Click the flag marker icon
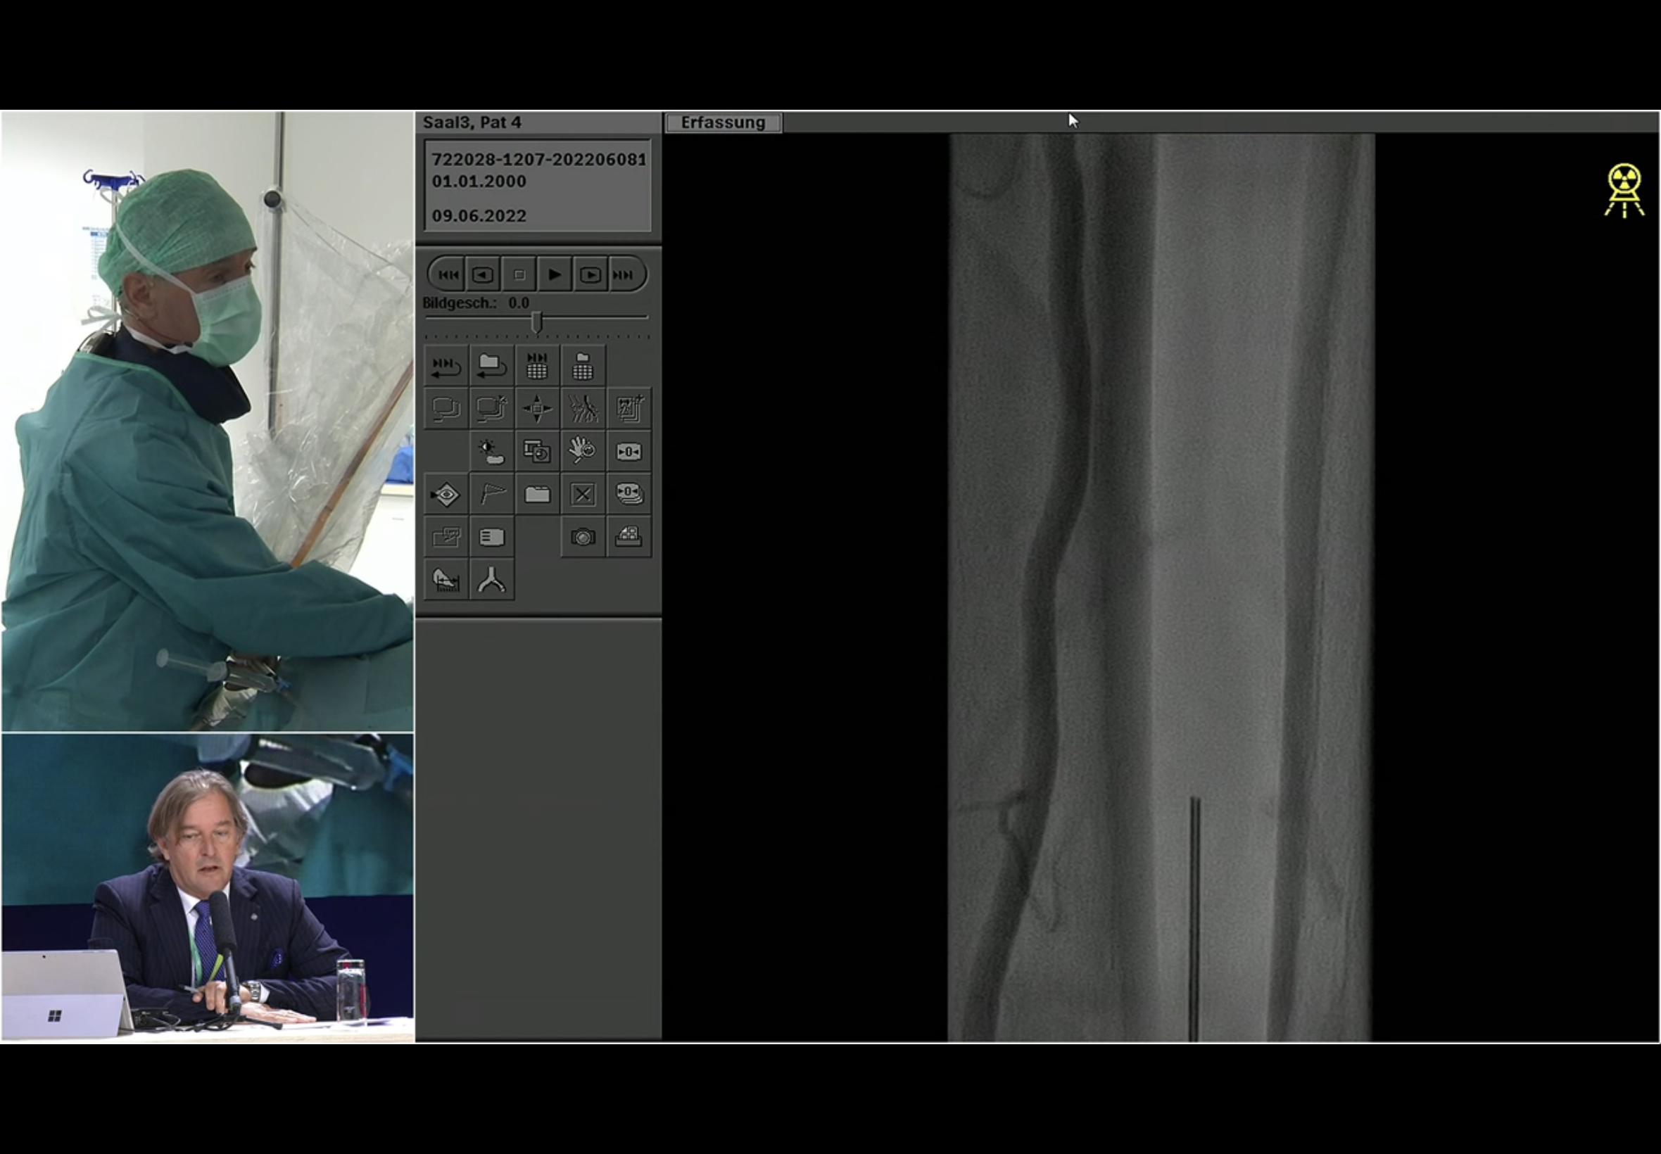This screenshot has width=1661, height=1154. pyautogui.click(x=492, y=495)
